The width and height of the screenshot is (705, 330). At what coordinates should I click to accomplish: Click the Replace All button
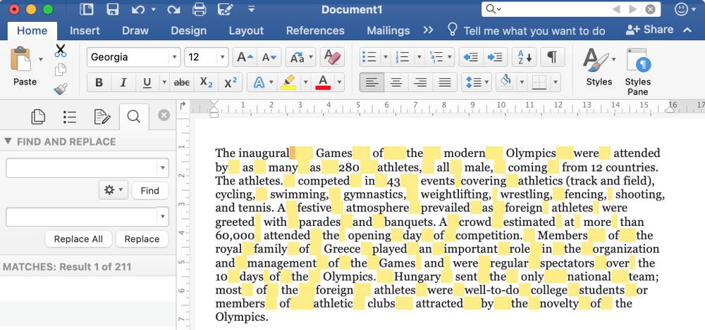tap(78, 239)
